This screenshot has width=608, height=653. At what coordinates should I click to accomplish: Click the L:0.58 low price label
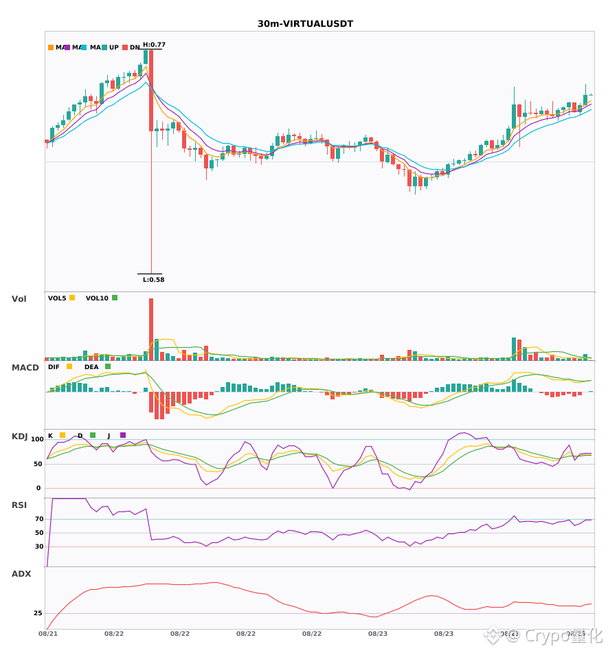click(154, 280)
